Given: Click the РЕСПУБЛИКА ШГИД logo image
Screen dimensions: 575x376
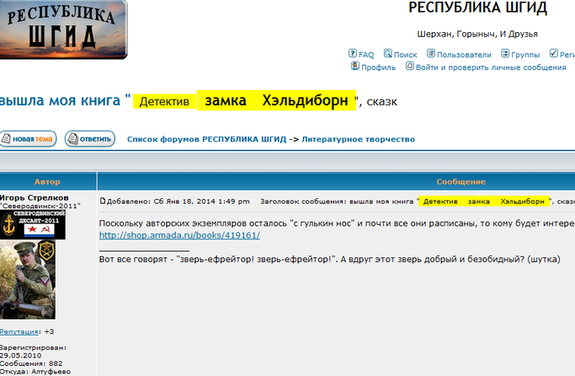Looking at the screenshot, I should click(x=63, y=30).
